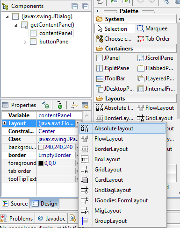Screen dimensions: 180x228
Task: Switch to the Source tab
Action: pyautogui.click(x=15, y=204)
